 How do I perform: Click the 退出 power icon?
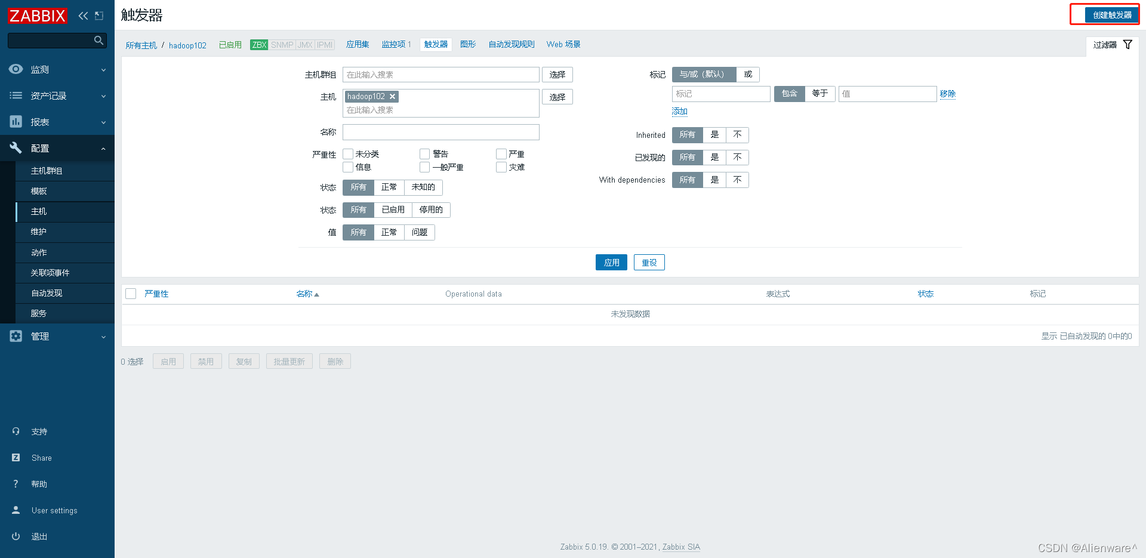pos(16,537)
